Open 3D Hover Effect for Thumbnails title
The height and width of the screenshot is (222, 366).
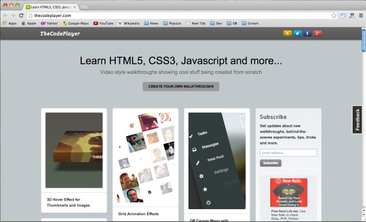click(x=68, y=202)
